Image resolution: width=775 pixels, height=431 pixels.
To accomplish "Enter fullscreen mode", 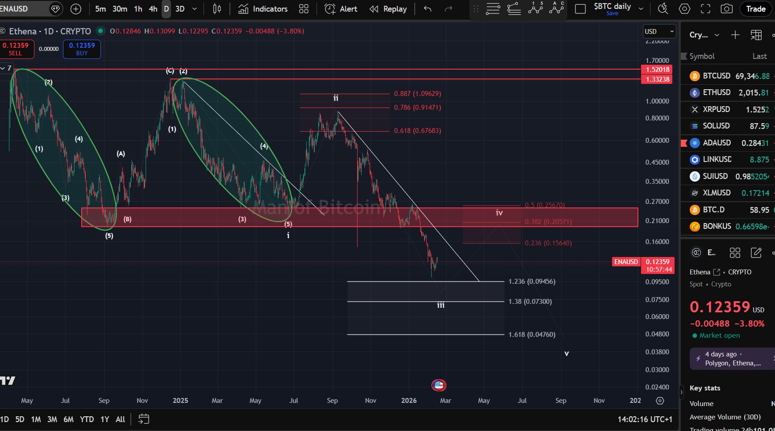I will click(705, 9).
